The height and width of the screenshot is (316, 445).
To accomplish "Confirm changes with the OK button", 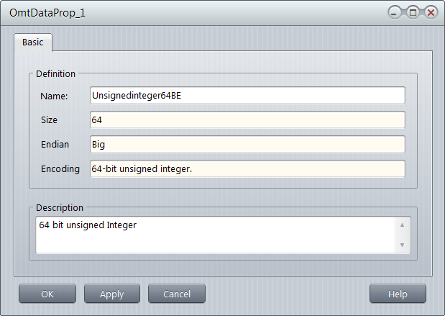I will 47,294.
